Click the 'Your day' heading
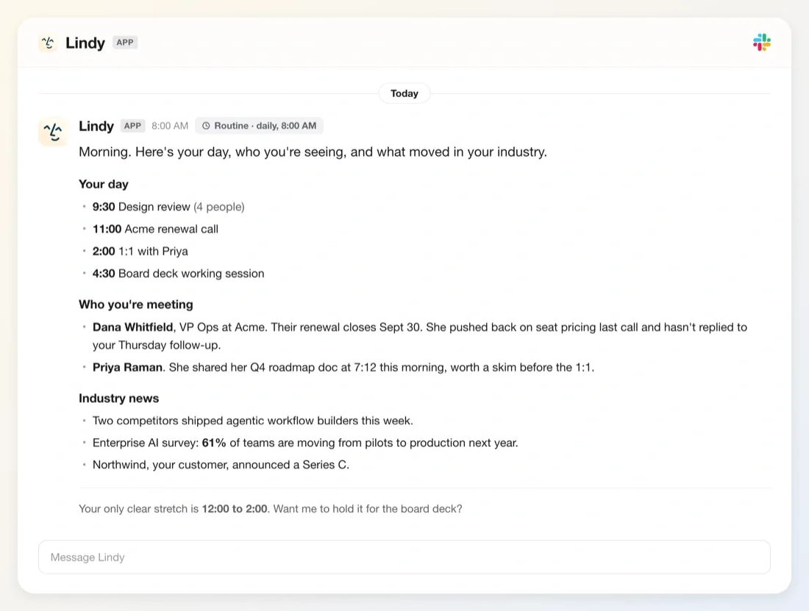 pos(104,184)
